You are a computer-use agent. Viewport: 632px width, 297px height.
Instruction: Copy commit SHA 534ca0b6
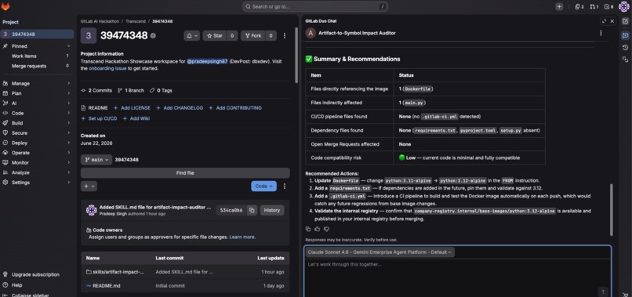[x=252, y=210]
